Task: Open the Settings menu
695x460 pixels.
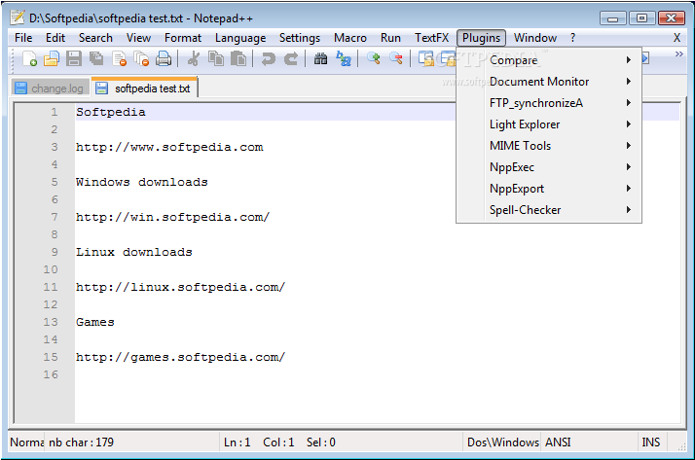Action: tap(300, 38)
